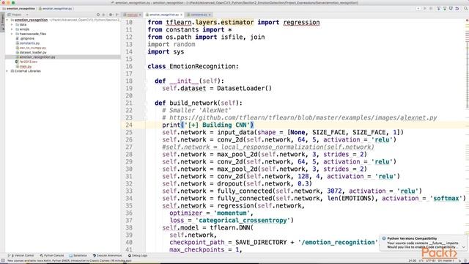Screen dimensions: 469x264
Task: Open Execute Anonymous tool window
Action: 108,256
